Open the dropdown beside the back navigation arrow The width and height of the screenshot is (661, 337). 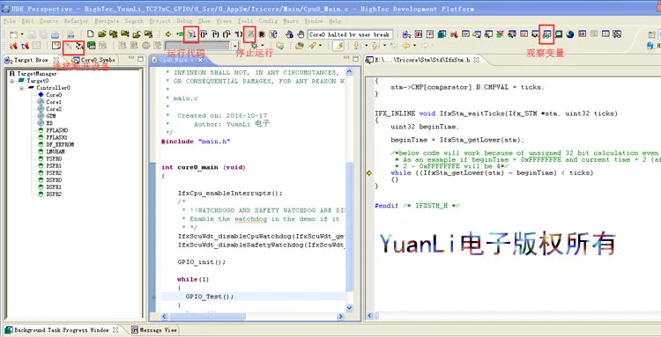point(414,46)
